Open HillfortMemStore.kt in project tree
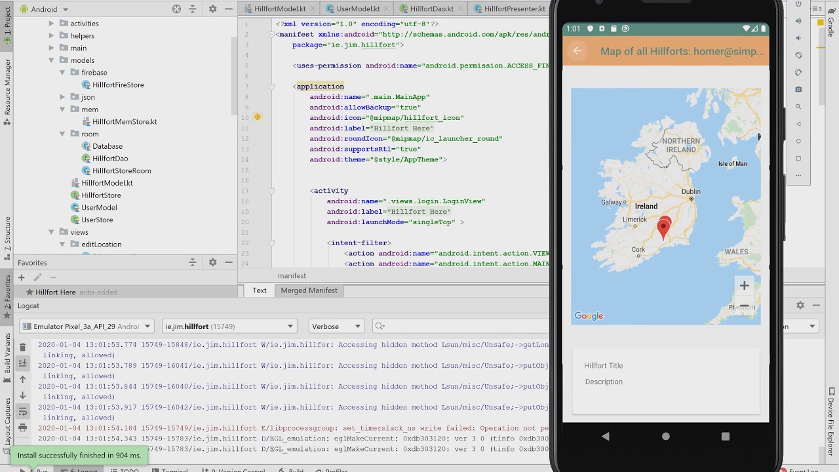This screenshot has height=472, width=839. click(x=125, y=122)
